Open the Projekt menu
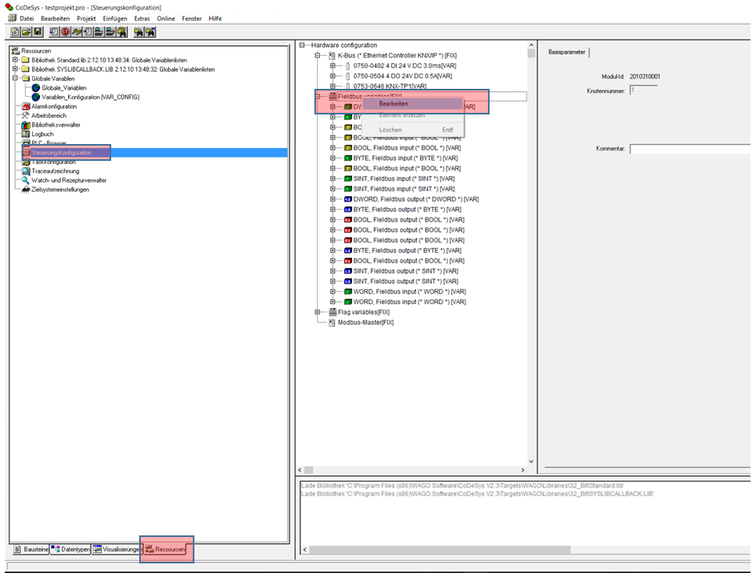The image size is (752, 573). pos(86,18)
